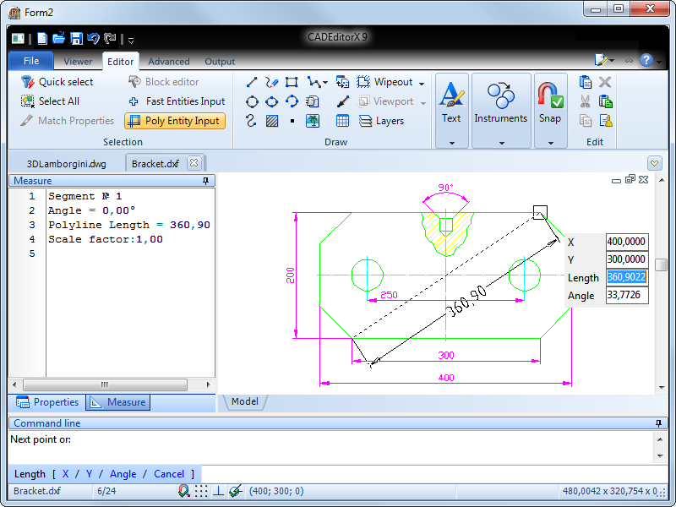Click the Length input field
This screenshot has height=507, width=676.
coord(627,277)
